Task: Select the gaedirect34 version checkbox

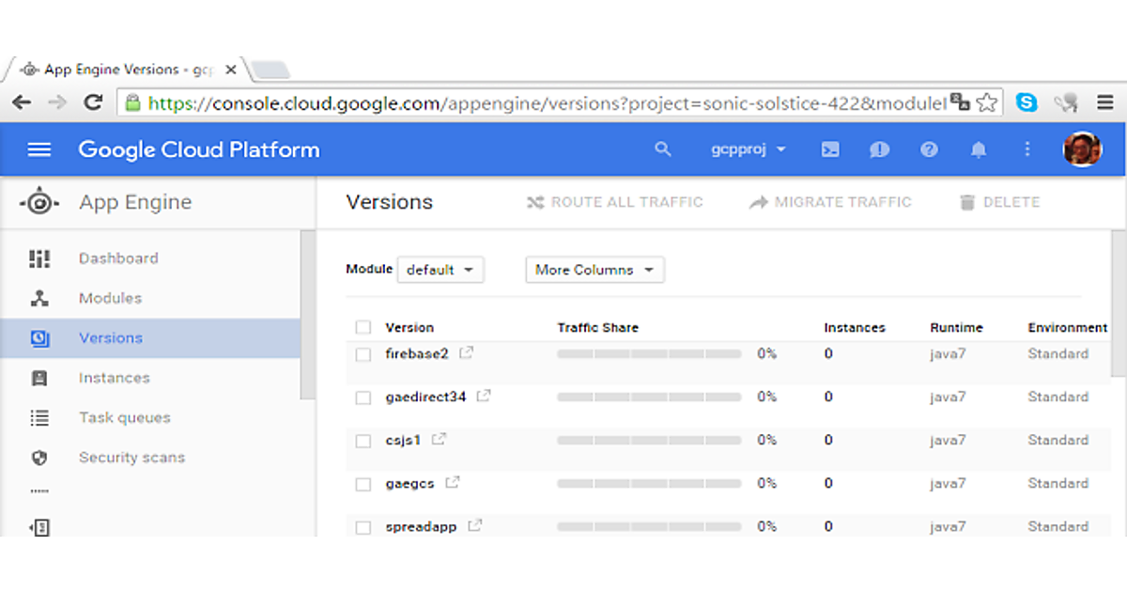Action: coord(363,398)
